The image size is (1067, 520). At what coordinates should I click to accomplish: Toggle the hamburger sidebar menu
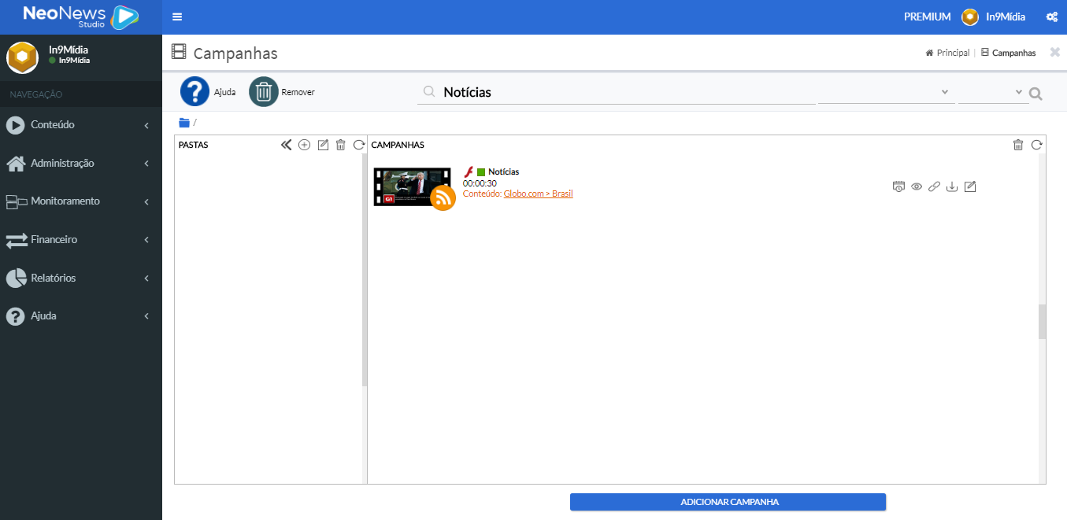point(177,17)
